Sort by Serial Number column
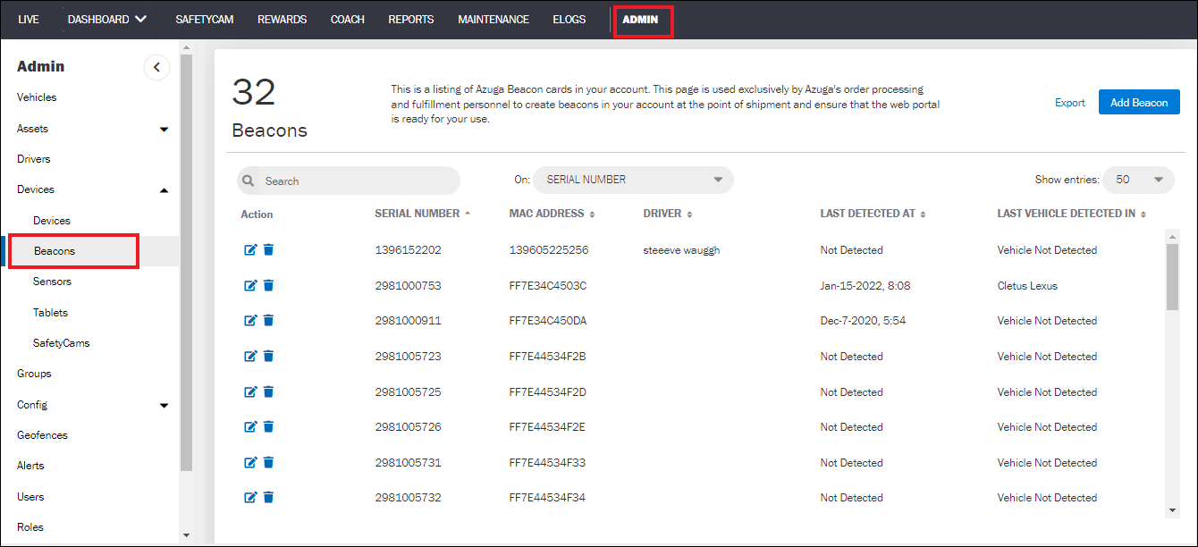Viewport: 1198px width, 547px height. tap(422, 214)
